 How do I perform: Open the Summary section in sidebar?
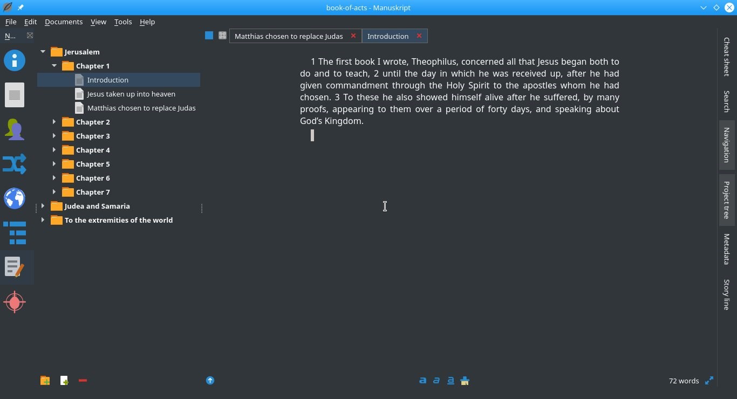point(15,95)
